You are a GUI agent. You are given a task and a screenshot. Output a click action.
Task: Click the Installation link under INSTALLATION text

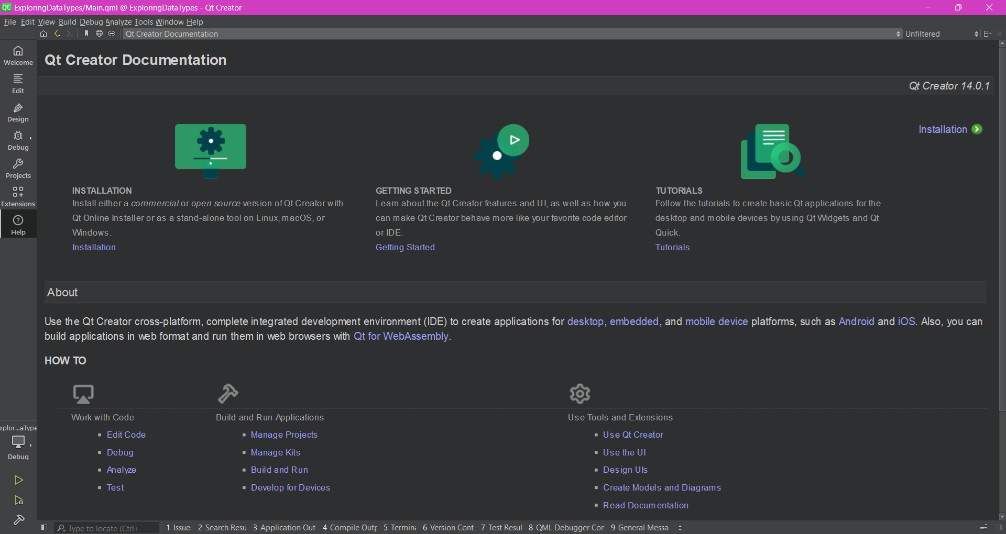tap(94, 247)
